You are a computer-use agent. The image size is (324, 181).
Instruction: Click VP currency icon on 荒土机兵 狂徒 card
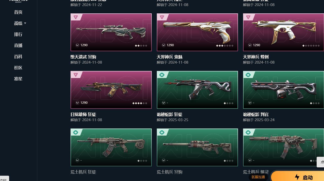coord(77,160)
